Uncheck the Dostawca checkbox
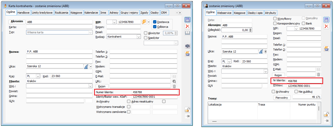334x128 pixels. pyautogui.click(x=155, y=22)
